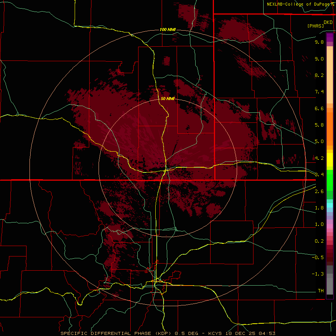This screenshot has height=336, width=336.
Task: Click the -0.5 color scale value
Action: pyautogui.click(x=318, y=258)
